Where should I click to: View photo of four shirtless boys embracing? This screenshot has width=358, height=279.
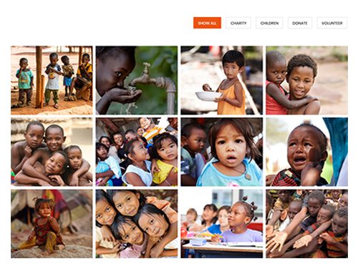pos(52,152)
